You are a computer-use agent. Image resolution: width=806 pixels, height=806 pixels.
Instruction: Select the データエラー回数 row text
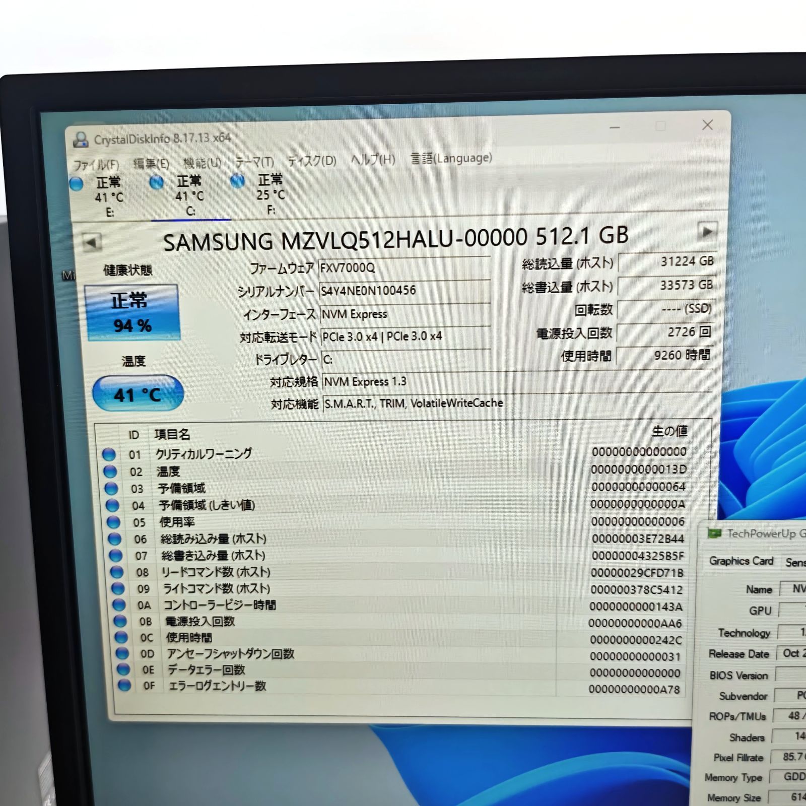(207, 669)
